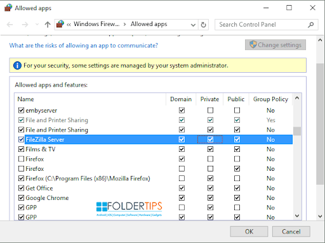Toggle Google Chrome app checkbox
Image resolution: width=325 pixels, height=243 pixels.
[x=21, y=198]
